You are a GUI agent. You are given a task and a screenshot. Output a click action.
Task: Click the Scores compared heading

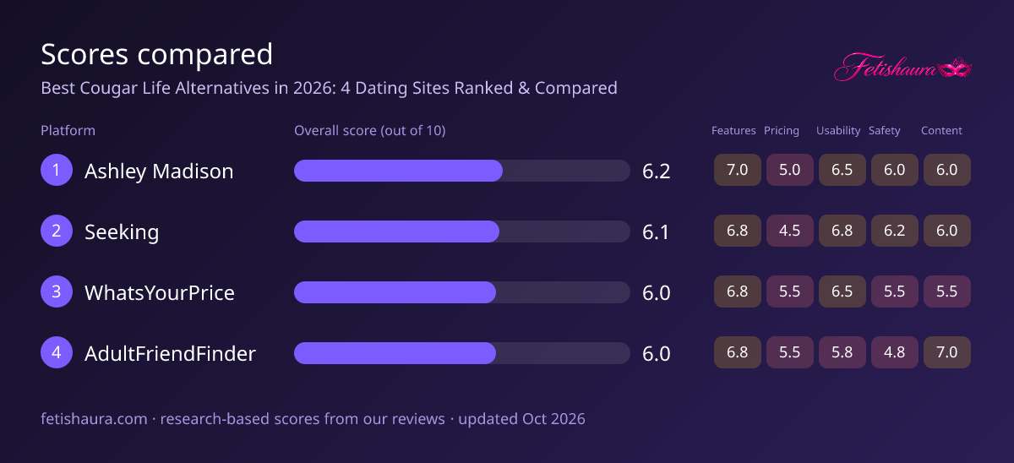click(157, 54)
